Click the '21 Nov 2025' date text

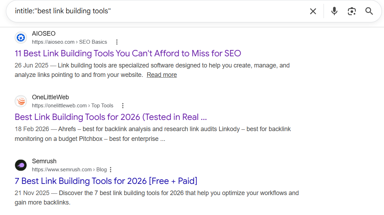pos(32,193)
